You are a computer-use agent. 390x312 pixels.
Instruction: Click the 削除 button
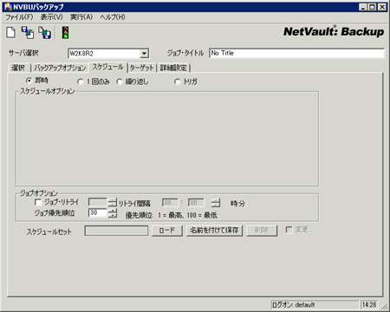(262, 231)
